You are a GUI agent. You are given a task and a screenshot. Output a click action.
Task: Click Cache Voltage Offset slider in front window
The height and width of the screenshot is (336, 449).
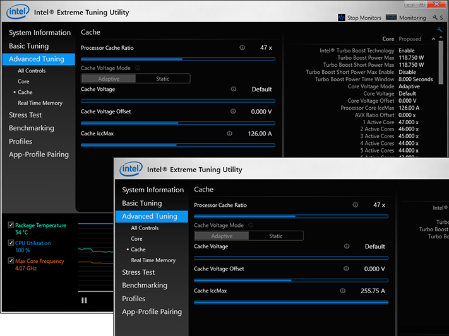click(x=291, y=281)
